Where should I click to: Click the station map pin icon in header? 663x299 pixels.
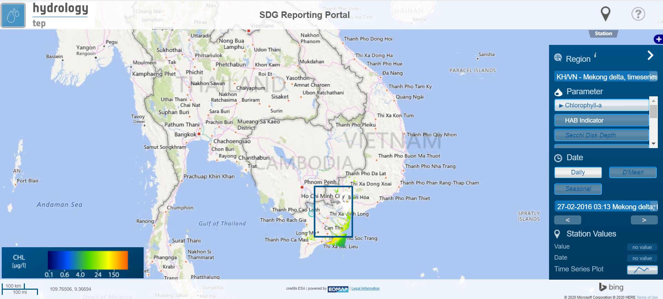pyautogui.click(x=605, y=14)
